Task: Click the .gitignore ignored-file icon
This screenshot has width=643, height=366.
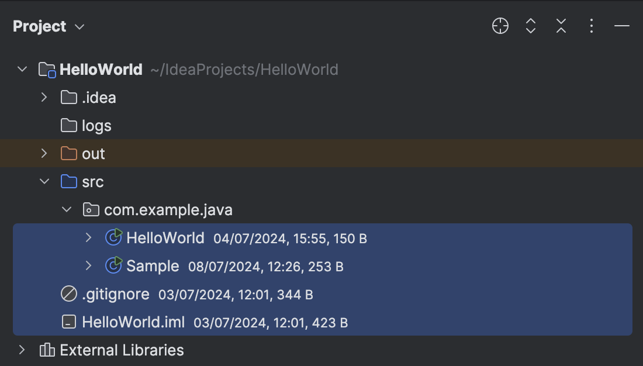Action: [x=69, y=294]
